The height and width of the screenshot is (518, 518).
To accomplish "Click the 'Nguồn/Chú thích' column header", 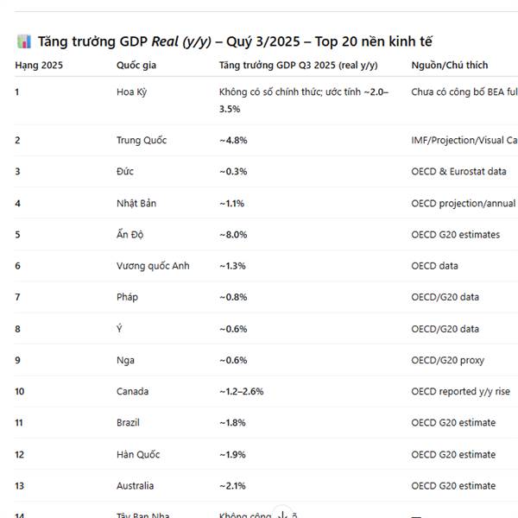I will (x=449, y=65).
